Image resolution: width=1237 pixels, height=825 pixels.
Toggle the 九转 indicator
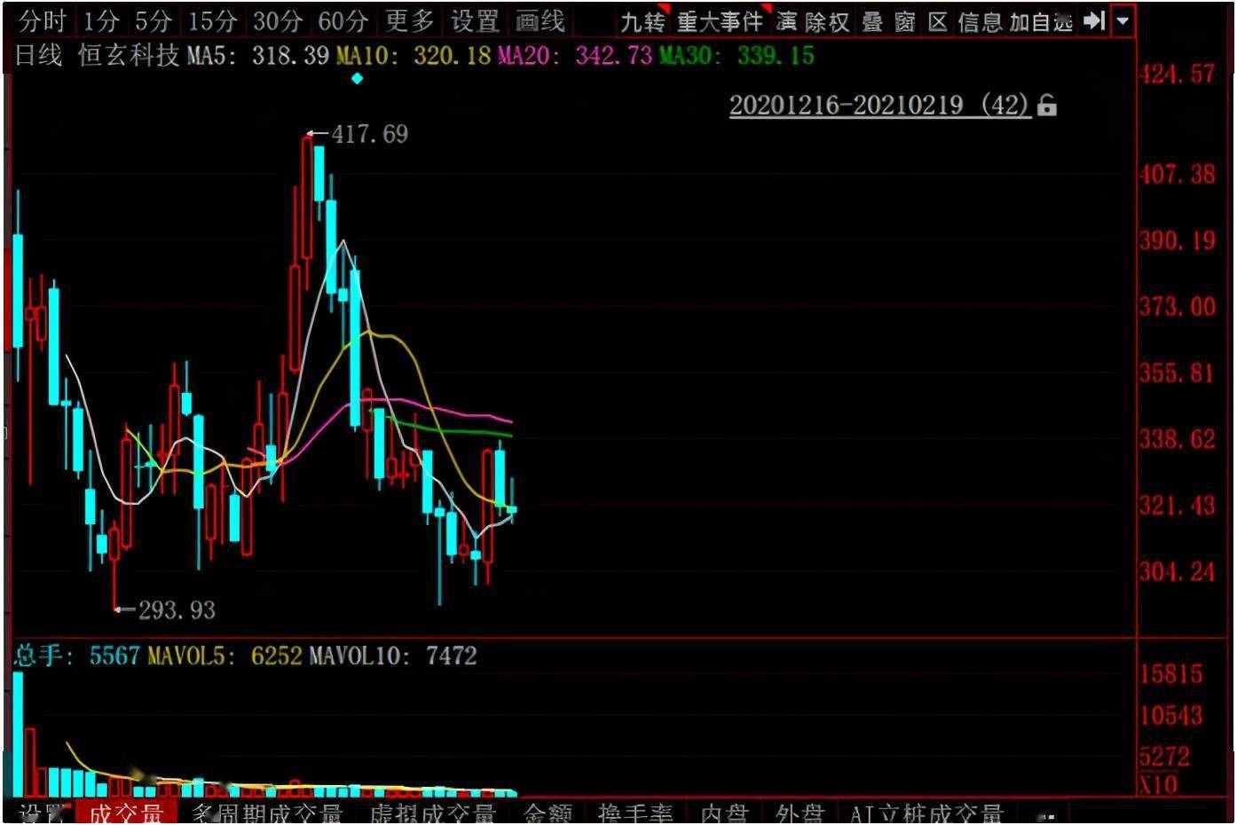(642, 21)
